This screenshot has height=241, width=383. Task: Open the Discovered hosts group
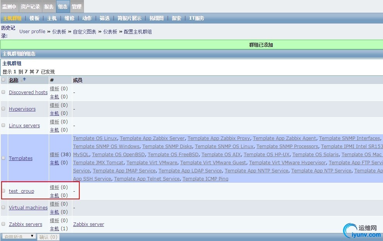[x=28, y=92]
